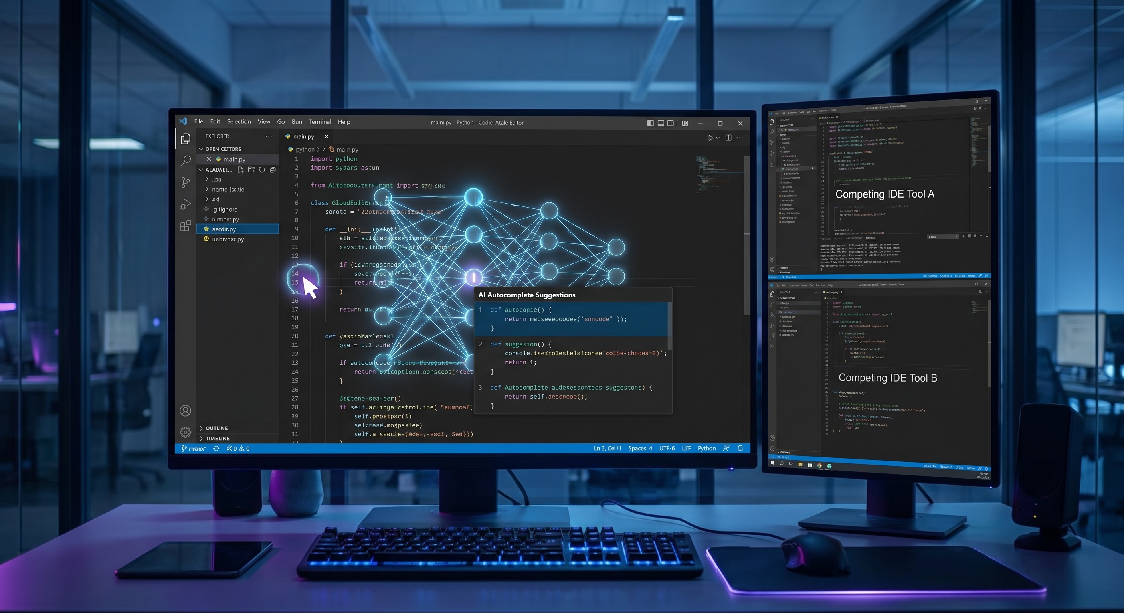The image size is (1124, 613).
Task: Click the notifications bell in status bar
Action: [740, 448]
